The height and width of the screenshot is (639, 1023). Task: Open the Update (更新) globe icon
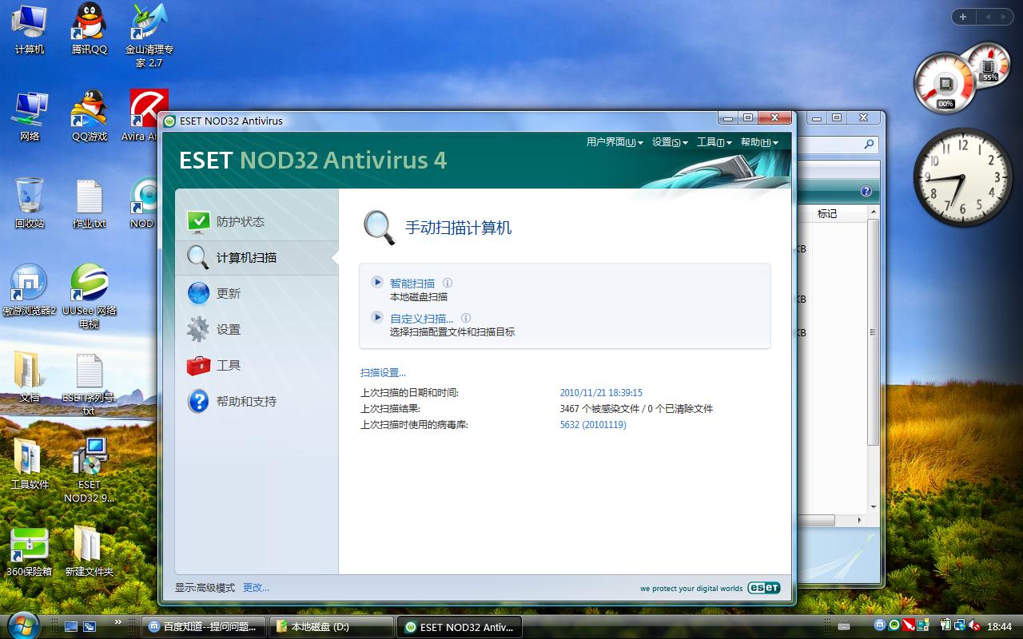tap(198, 293)
